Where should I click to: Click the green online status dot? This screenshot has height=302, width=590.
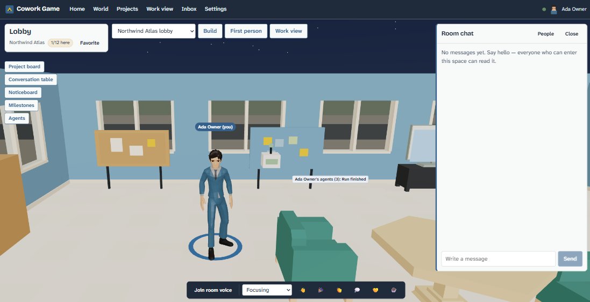click(544, 9)
